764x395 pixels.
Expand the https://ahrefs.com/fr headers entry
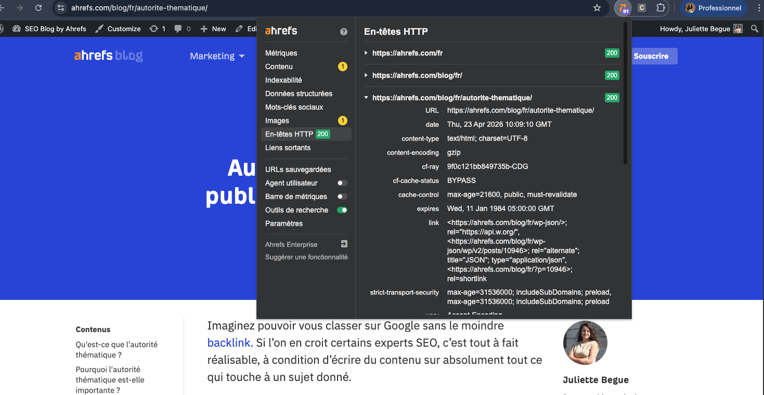click(367, 52)
